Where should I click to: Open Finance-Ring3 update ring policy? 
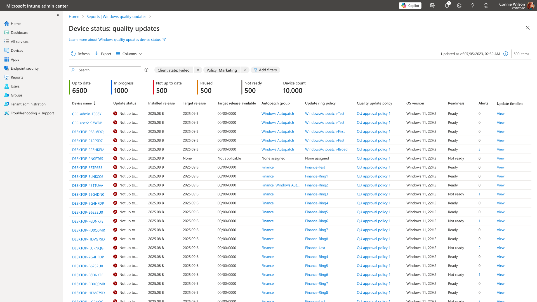(x=316, y=194)
